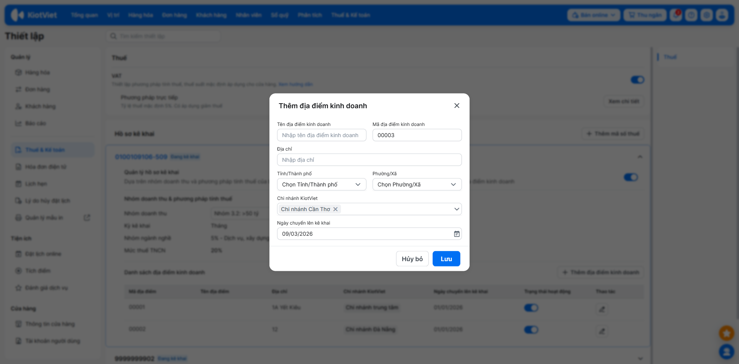Image resolution: width=739 pixels, height=364 pixels.
Task: Select Thuế & Kế toán in the sidebar
Action: click(x=53, y=150)
